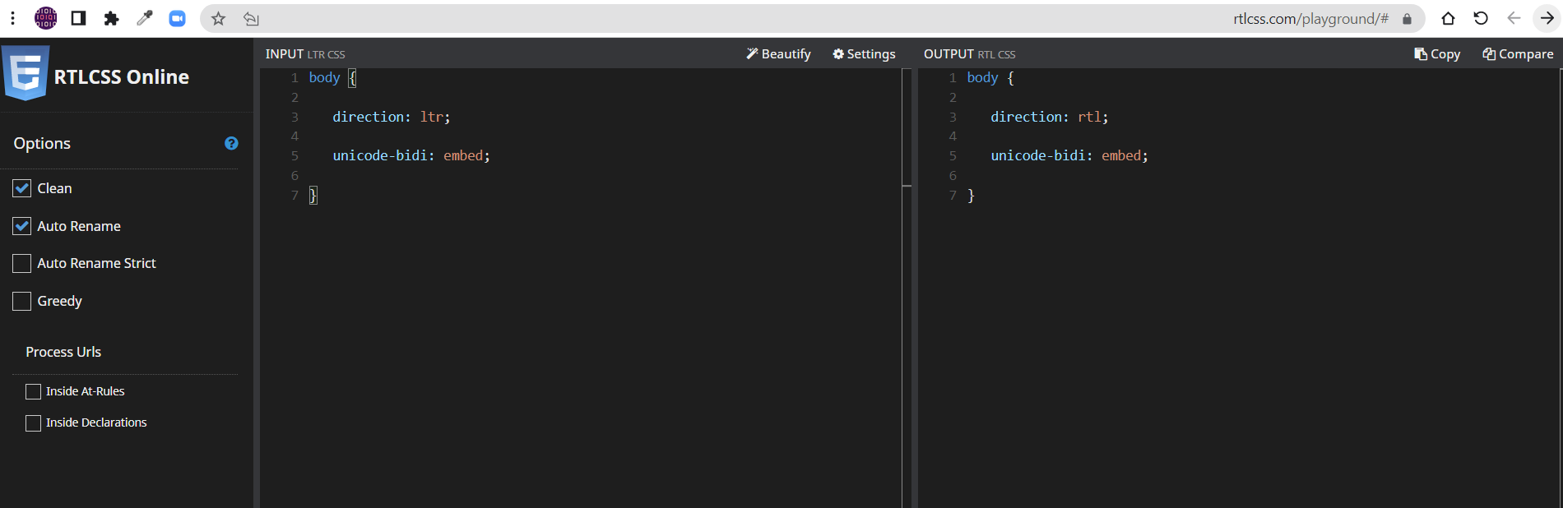Check the Inside At-Rules checkbox
Image resolution: width=1563 pixels, height=508 pixels.
(x=34, y=391)
